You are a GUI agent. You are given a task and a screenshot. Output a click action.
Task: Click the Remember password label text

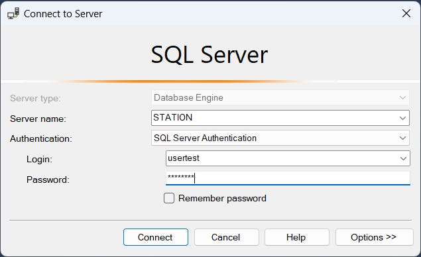click(222, 198)
